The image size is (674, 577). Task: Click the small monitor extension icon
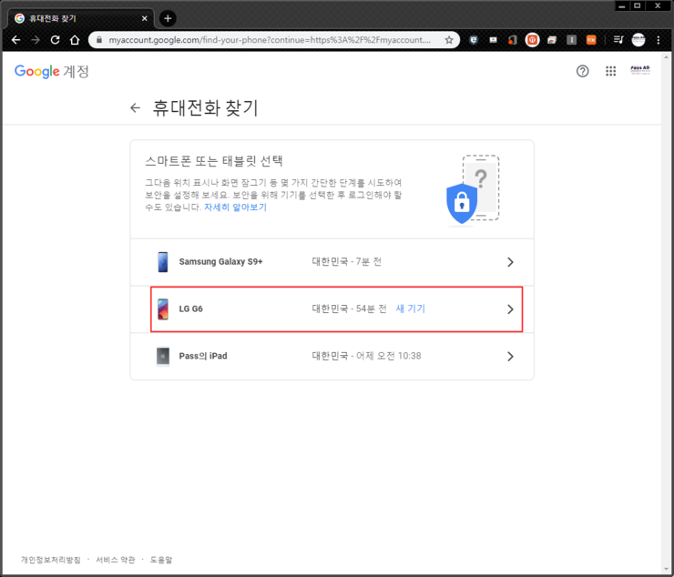(x=493, y=40)
